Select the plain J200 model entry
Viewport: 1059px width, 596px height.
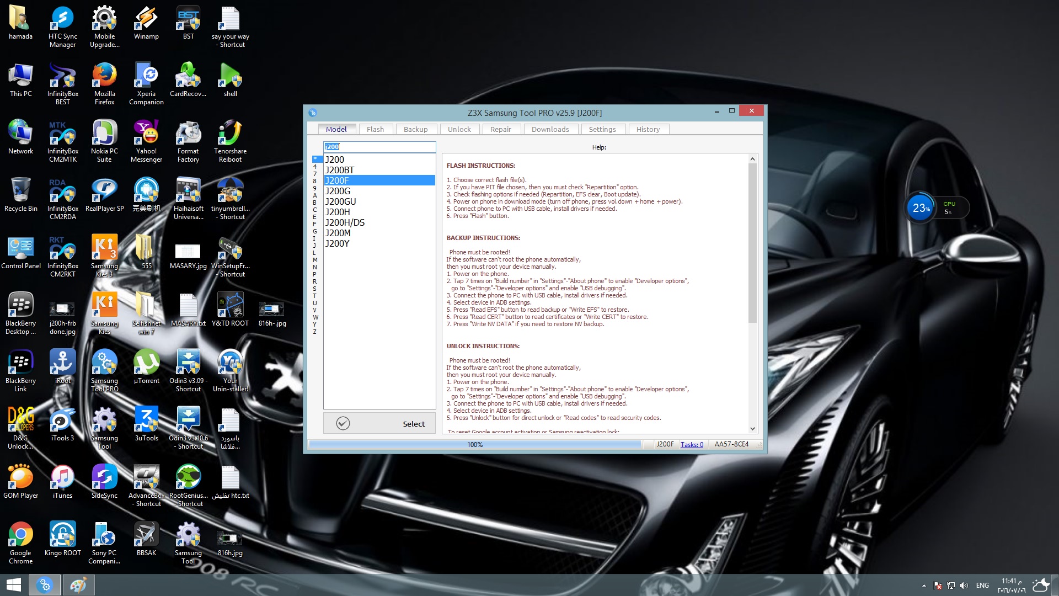(x=379, y=159)
